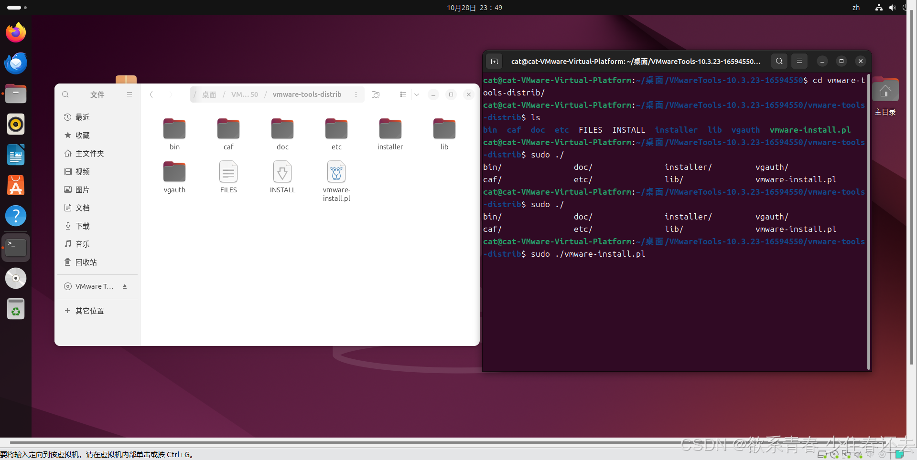Open 其它位置 in the sidebar
The height and width of the screenshot is (460, 917).
point(89,310)
